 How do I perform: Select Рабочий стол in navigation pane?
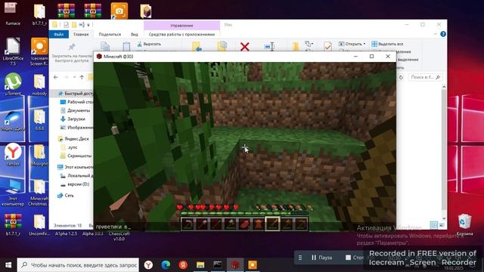[77, 102]
